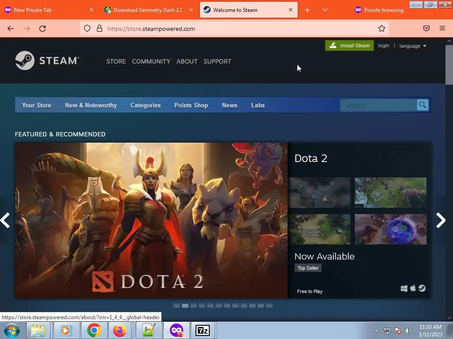Open New & Noteworthy tab
Viewport: 453px width, 339px height.
click(x=91, y=105)
